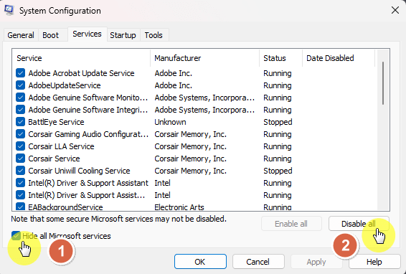406x274 pixels.
Task: Click the Enable all button
Action: pos(291,224)
